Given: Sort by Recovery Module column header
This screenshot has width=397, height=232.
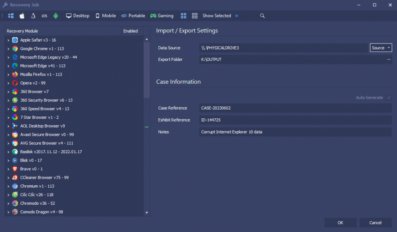Looking at the screenshot, I should pyautogui.click(x=63, y=31).
